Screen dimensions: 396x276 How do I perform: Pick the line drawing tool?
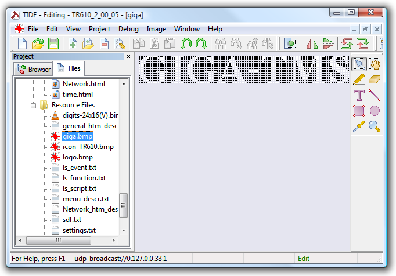(x=375, y=95)
